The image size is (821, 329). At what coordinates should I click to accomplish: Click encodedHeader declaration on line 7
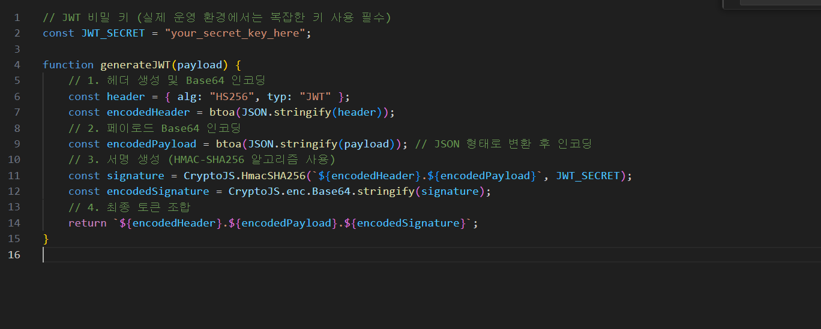pos(148,112)
